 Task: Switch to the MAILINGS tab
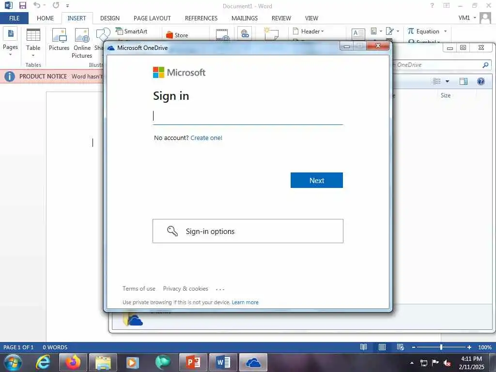click(x=245, y=18)
